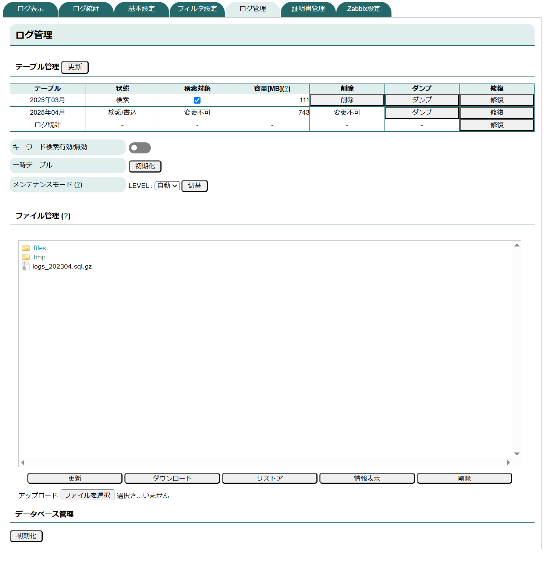Open help link for 容量[MB]
Image resolution: width=546 pixels, height=561 pixels.
tap(286, 89)
